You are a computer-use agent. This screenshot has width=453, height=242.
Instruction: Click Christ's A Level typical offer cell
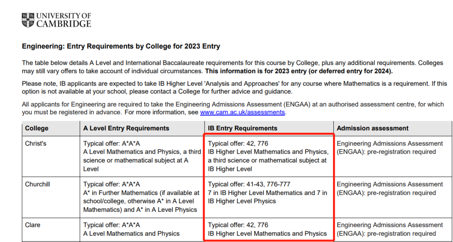coord(142,156)
